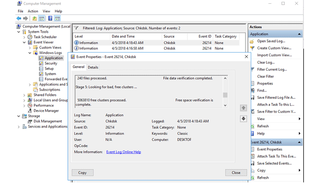The height and width of the screenshot is (193, 321).
Task: Click Save Filter to Custom View action
Action: 277,112
